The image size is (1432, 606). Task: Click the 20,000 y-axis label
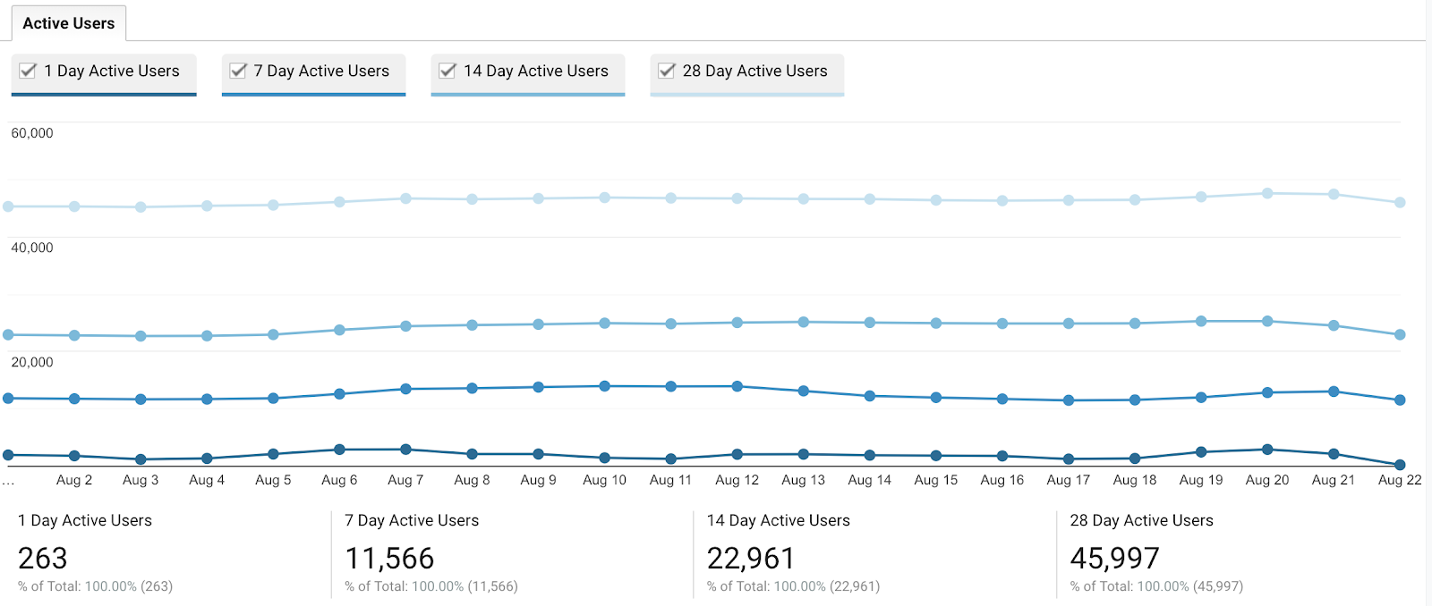point(32,362)
